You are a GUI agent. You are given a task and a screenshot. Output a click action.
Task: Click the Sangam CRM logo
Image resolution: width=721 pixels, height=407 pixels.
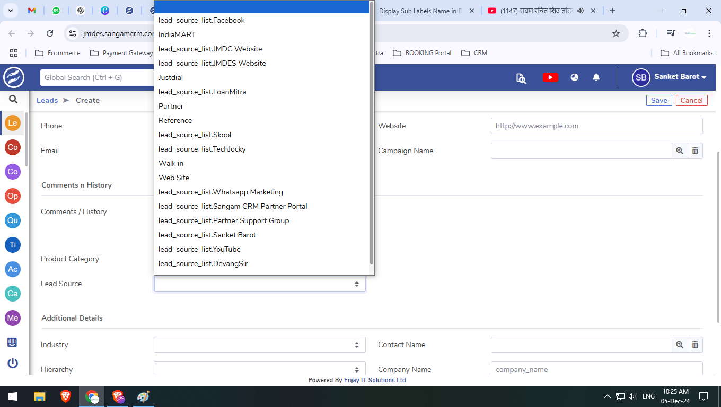[x=14, y=77]
